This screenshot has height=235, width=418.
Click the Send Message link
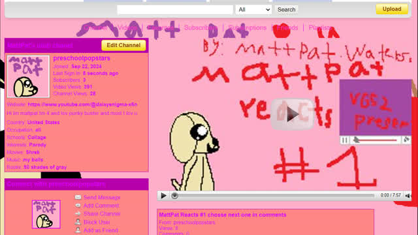[x=102, y=197]
